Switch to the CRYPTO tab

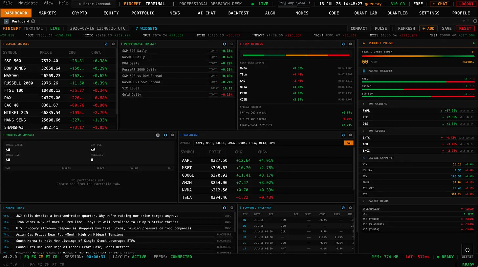79,13
